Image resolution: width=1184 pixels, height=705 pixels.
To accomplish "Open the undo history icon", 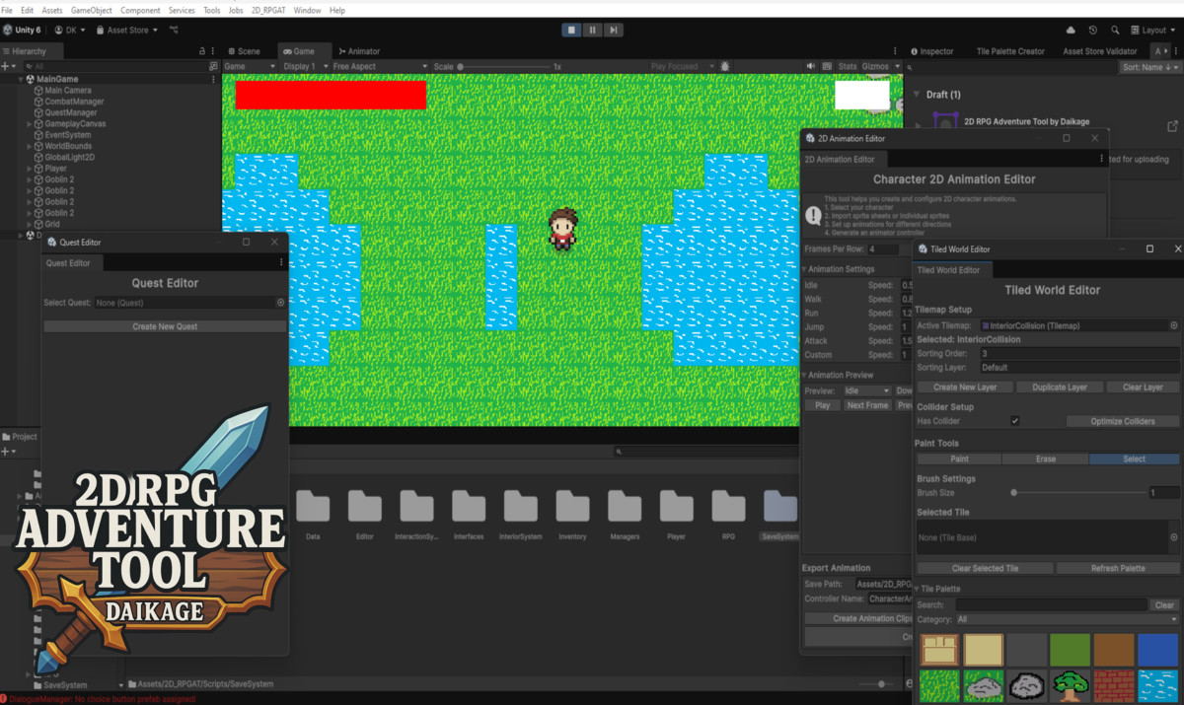I will (1093, 30).
